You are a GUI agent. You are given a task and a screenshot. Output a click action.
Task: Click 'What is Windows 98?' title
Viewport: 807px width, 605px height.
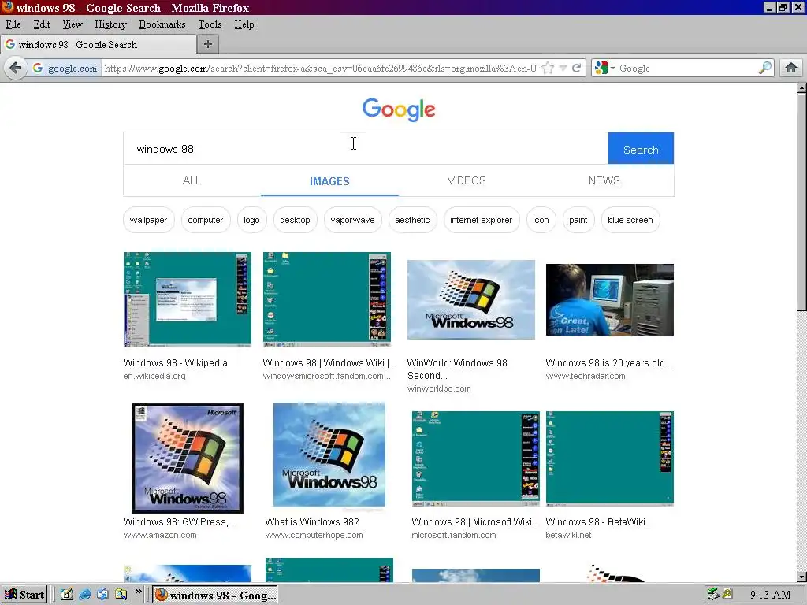click(x=312, y=521)
